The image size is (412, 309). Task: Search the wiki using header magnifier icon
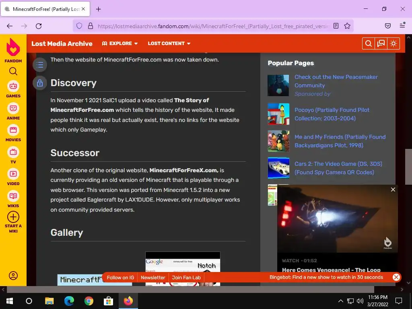[369, 43]
